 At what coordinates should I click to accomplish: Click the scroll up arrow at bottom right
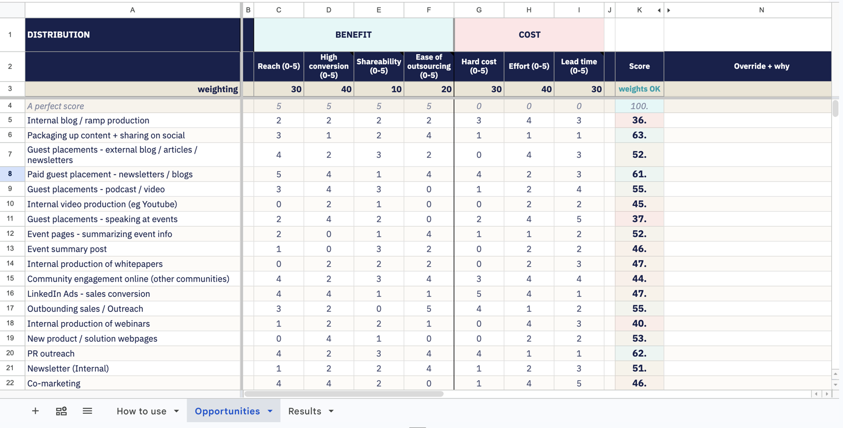pos(836,374)
